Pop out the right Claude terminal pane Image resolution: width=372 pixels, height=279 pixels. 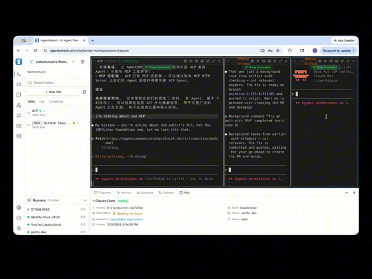[342, 61]
